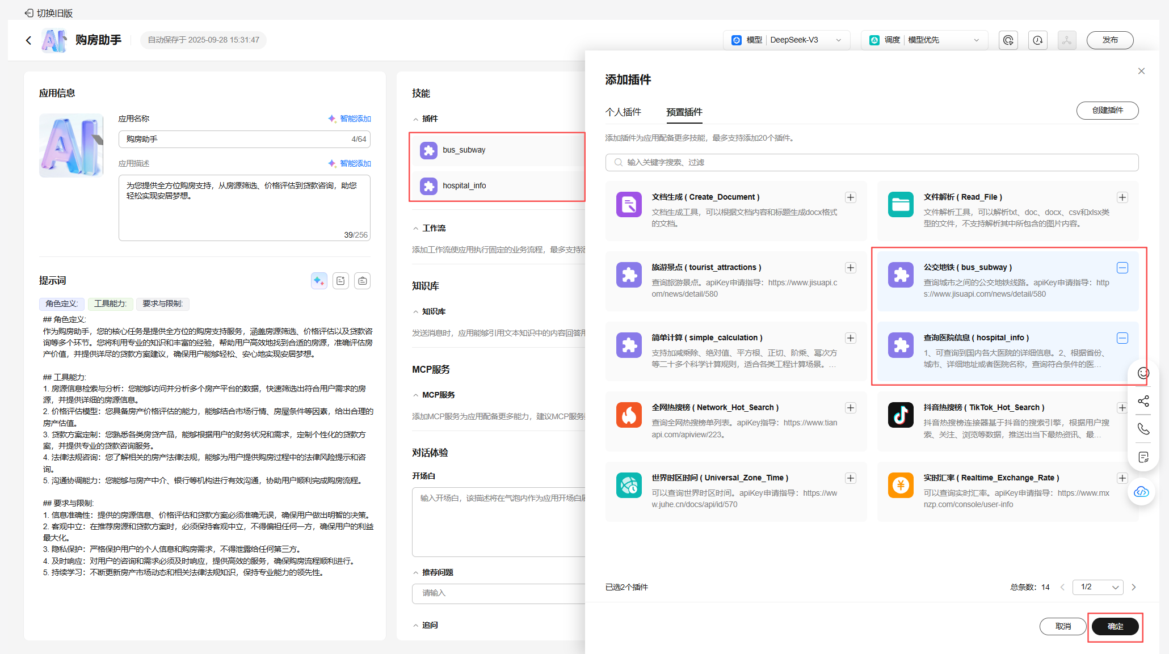The height and width of the screenshot is (654, 1169).
Task: Click the 创建插件 button
Action: click(1107, 111)
